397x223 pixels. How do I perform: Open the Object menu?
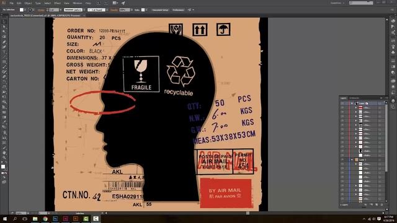28,3
